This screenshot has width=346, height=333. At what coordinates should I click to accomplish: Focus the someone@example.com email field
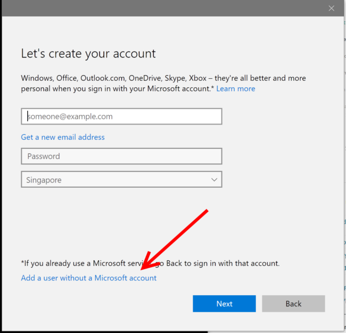point(121,116)
